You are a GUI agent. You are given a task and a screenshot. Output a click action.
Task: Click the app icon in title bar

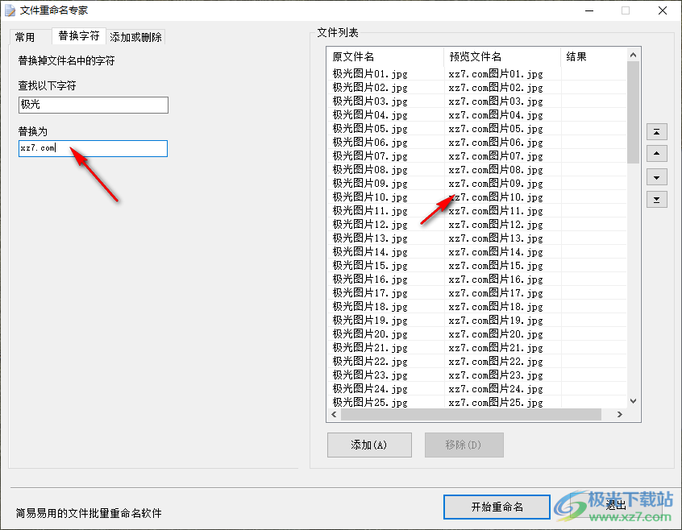click(x=10, y=10)
